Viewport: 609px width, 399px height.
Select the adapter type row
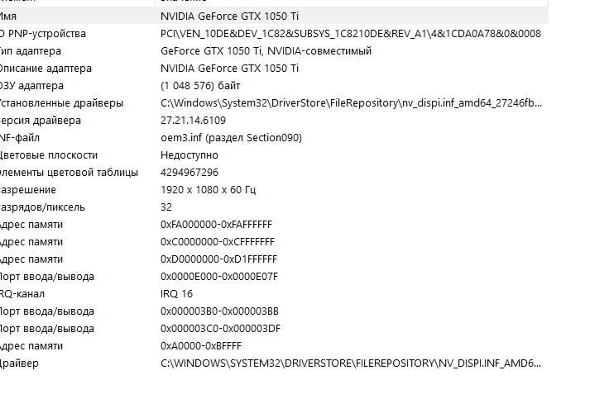click(274, 50)
